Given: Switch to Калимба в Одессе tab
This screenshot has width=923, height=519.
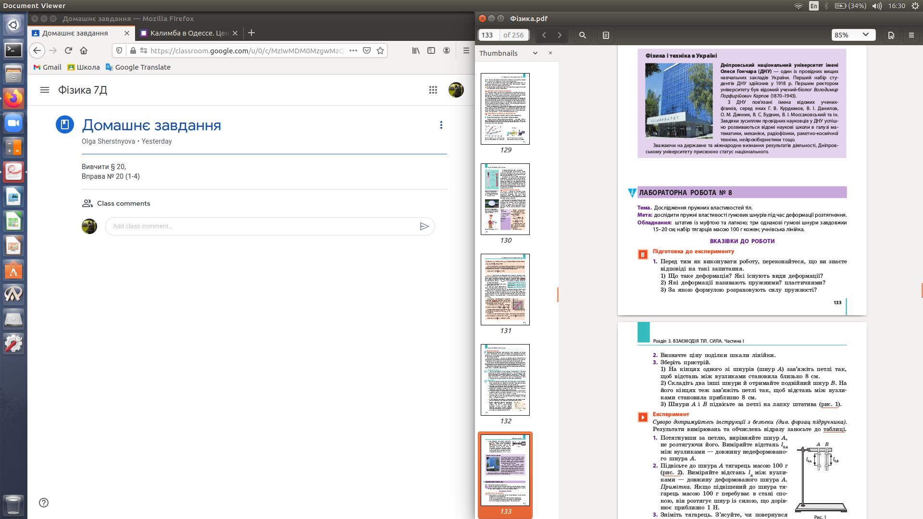Looking at the screenshot, I should pos(188,33).
